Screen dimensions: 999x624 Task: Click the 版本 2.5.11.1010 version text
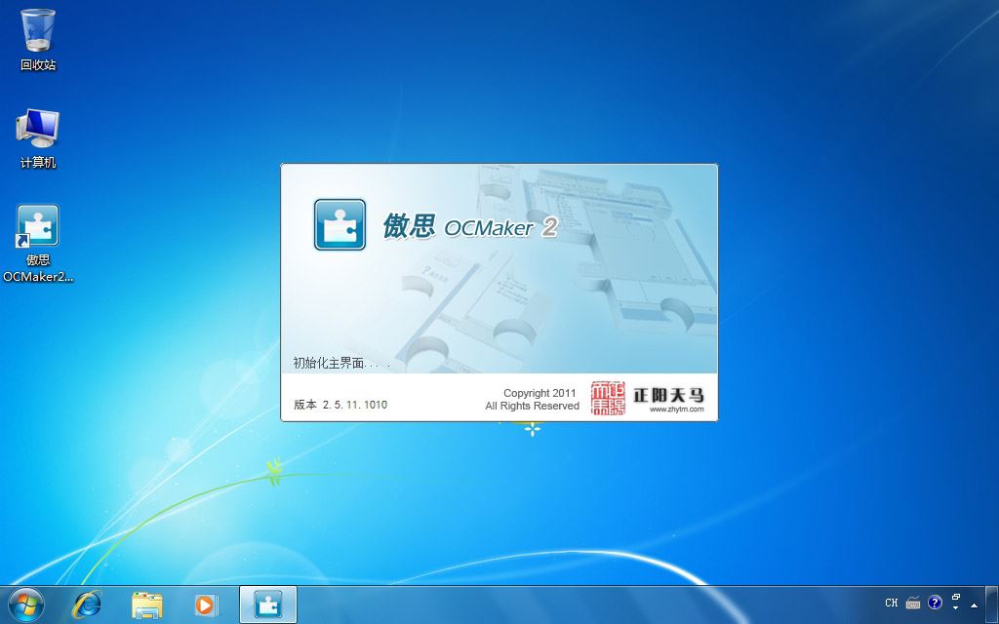point(340,405)
